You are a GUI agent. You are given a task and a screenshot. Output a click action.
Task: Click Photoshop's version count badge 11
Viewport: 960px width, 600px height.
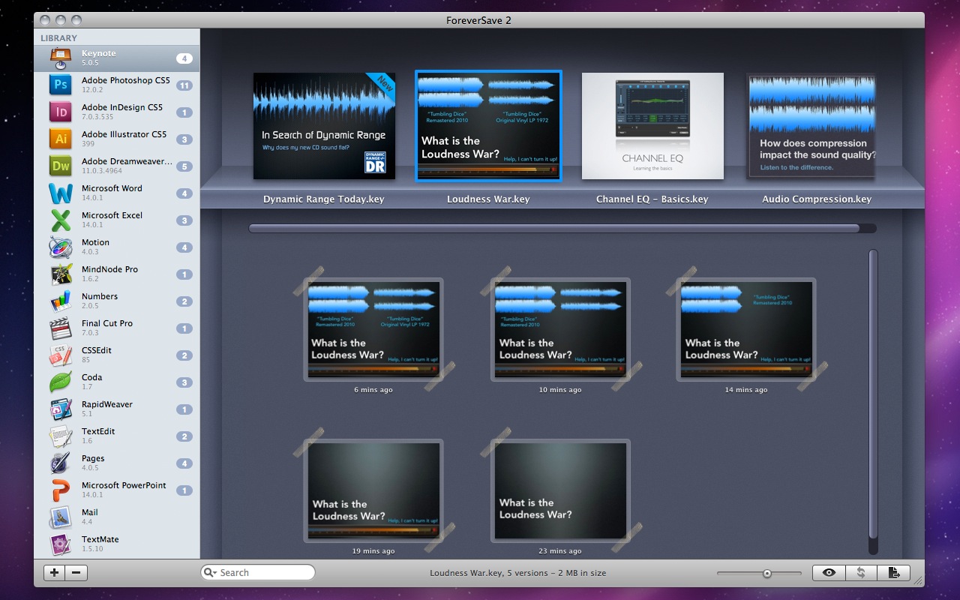[x=184, y=85]
